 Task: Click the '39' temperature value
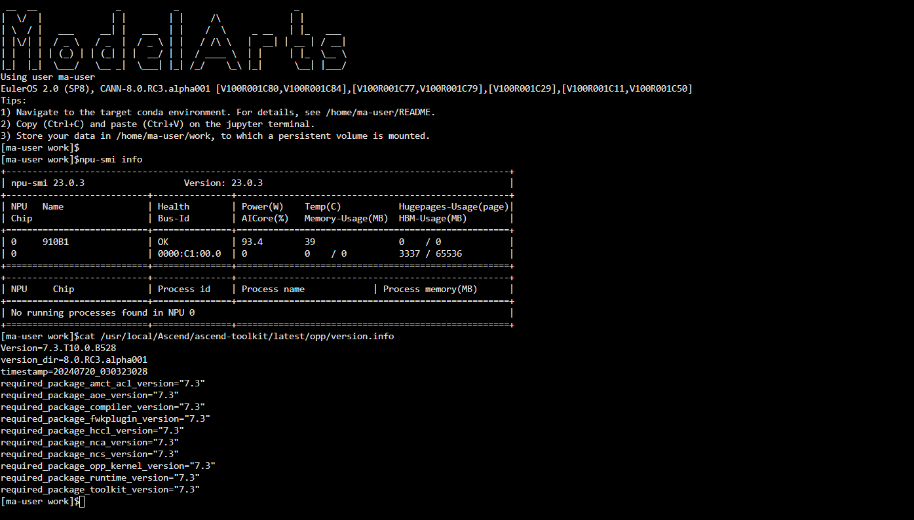(x=310, y=242)
